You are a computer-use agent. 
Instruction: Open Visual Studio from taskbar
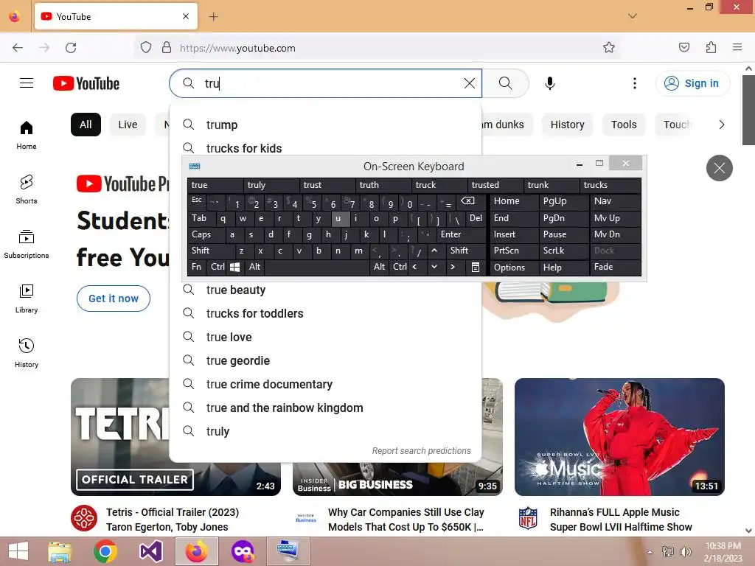click(150, 551)
